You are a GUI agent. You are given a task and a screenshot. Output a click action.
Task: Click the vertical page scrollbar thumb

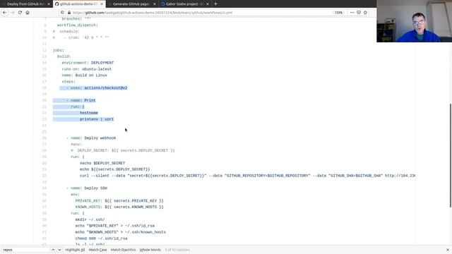pyautogui.click(x=451, y=155)
